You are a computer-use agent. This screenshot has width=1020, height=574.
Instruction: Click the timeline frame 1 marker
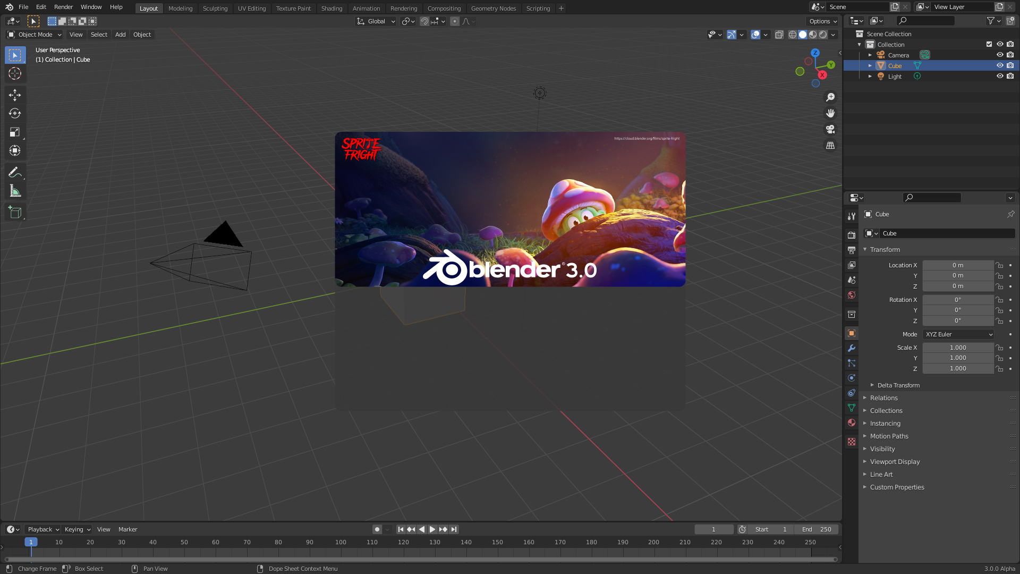click(x=31, y=542)
